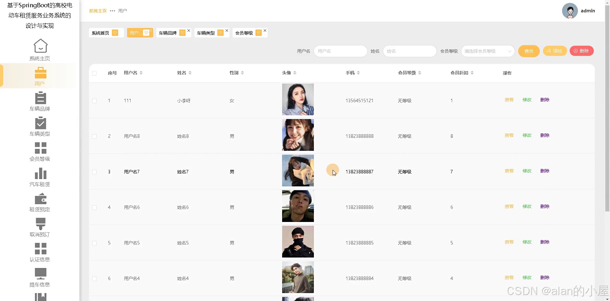Select the 用户 briefcase icon in sidebar
The image size is (610, 301).
[40, 73]
